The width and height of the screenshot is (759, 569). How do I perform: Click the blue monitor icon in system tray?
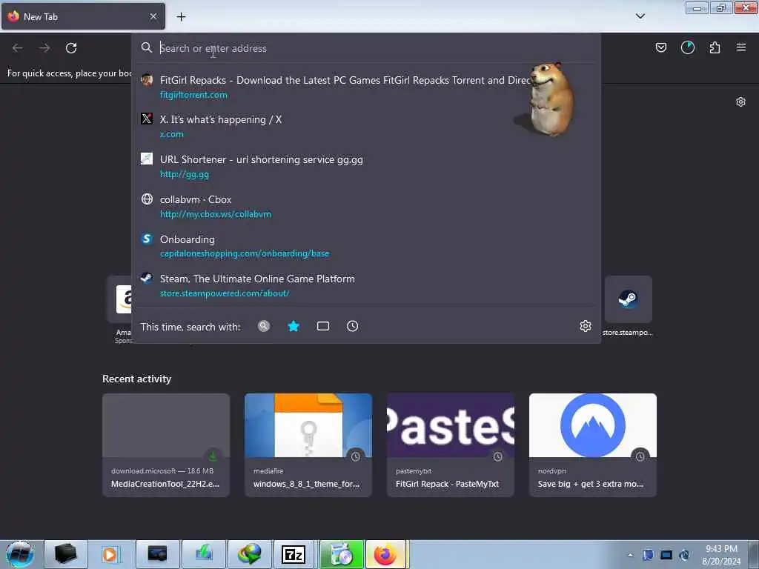click(x=666, y=555)
